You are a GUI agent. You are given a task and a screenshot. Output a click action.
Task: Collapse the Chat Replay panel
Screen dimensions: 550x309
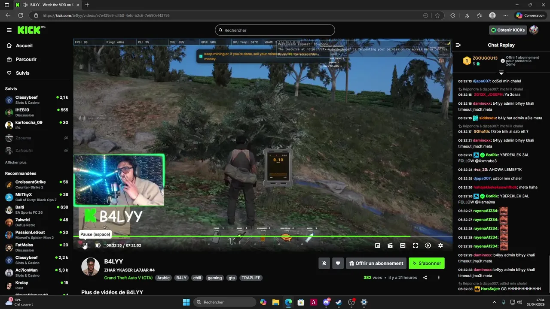coord(458,45)
